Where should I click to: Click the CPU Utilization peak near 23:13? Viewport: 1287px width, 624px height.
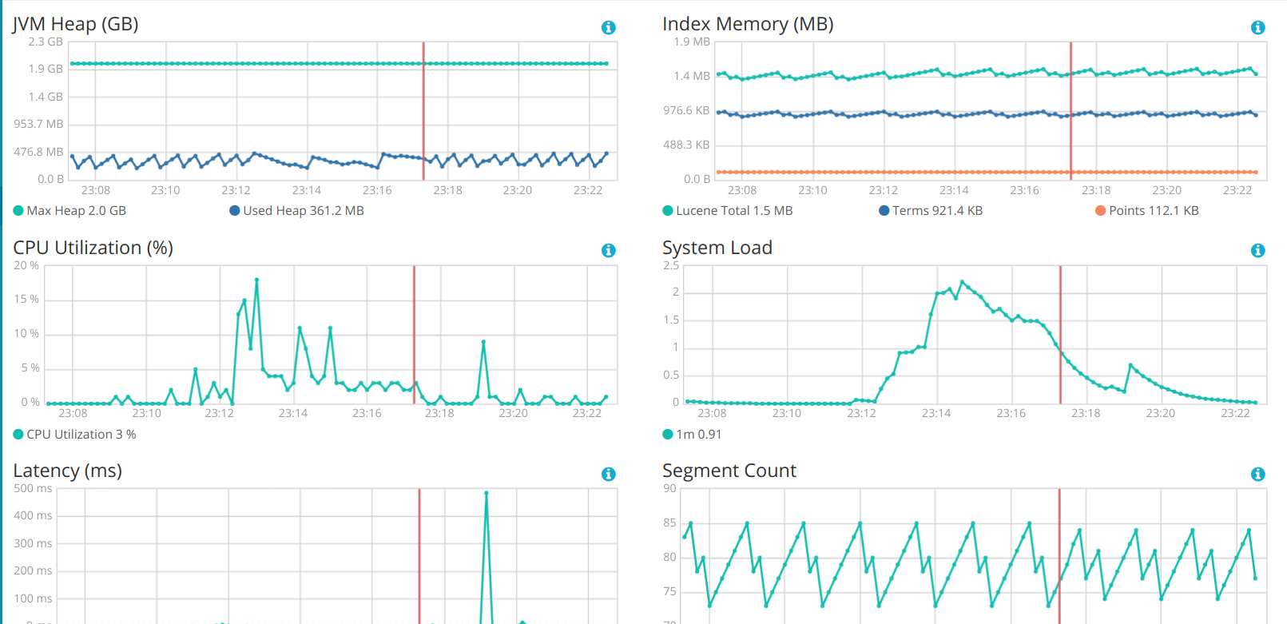(256, 280)
